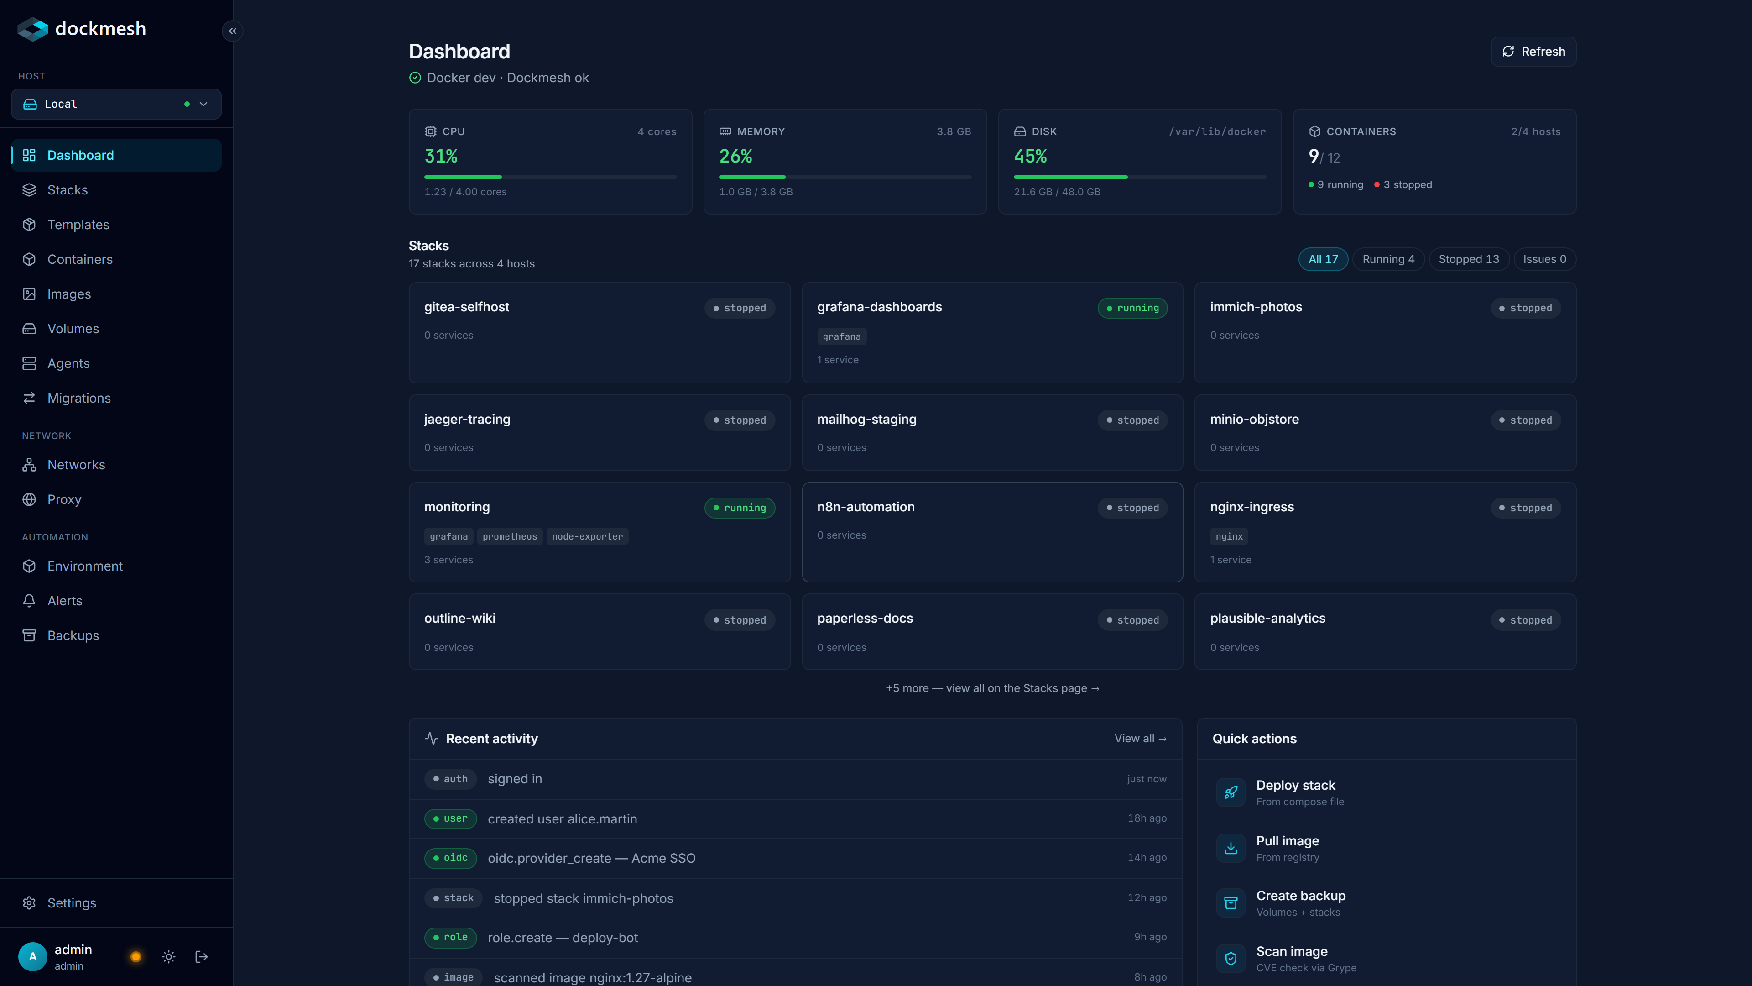This screenshot has height=986, width=1752.
Task: Click the Deploy stack rocket icon
Action: coord(1231,792)
